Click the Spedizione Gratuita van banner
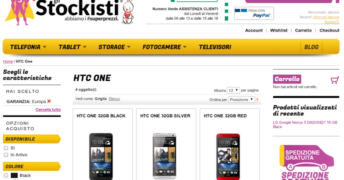The width and height of the screenshot is (344, 180). [x=306, y=162]
